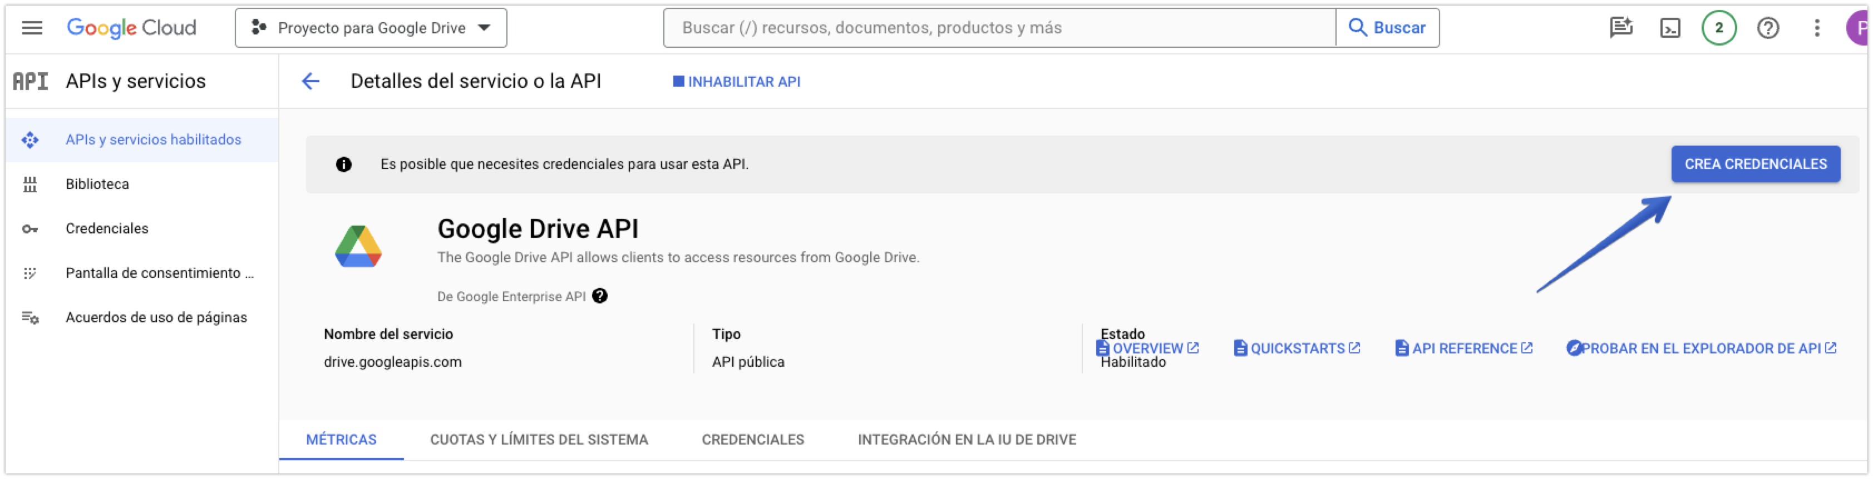Click the API product icon in sidebar
Image resolution: width=1873 pixels, height=479 pixels.
(31, 81)
